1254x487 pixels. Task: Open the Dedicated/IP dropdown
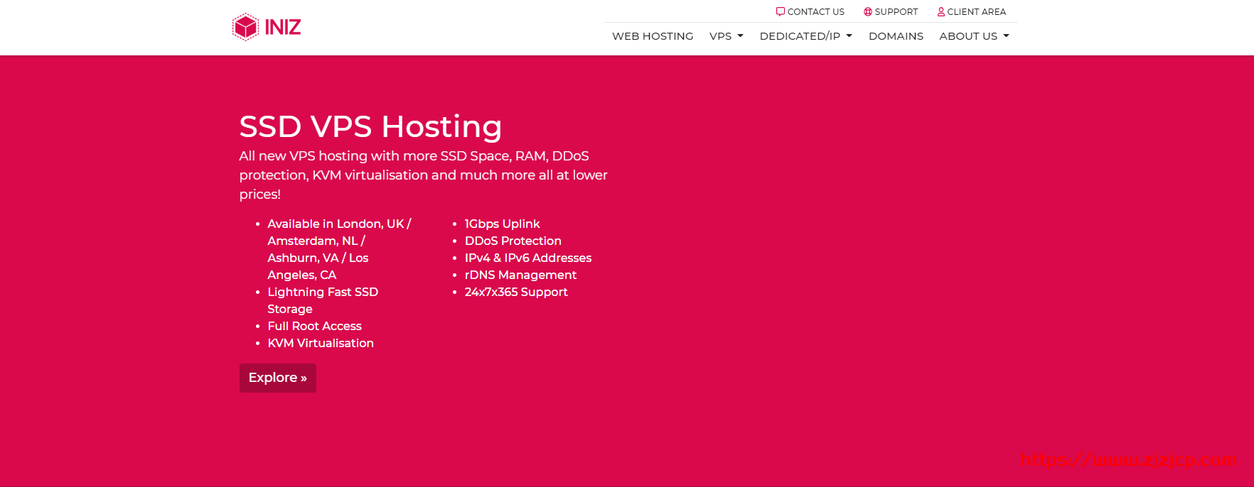tap(805, 36)
